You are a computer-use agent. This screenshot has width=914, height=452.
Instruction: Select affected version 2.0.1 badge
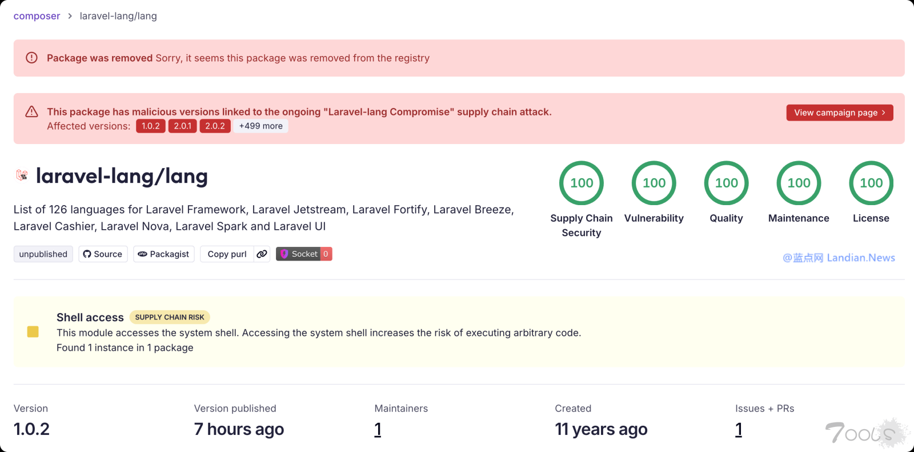183,126
